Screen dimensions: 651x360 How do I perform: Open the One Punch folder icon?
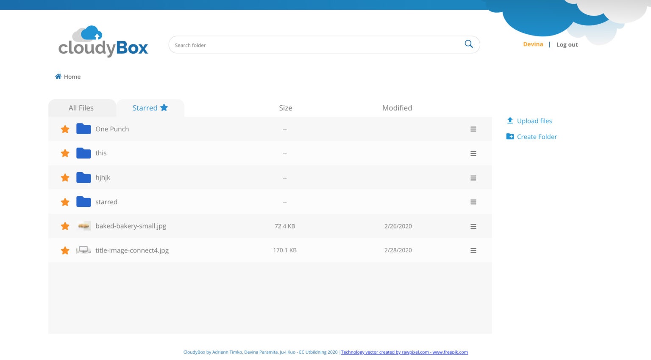[83, 129]
